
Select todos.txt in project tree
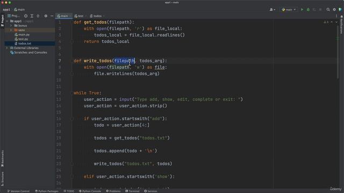(x=24, y=43)
